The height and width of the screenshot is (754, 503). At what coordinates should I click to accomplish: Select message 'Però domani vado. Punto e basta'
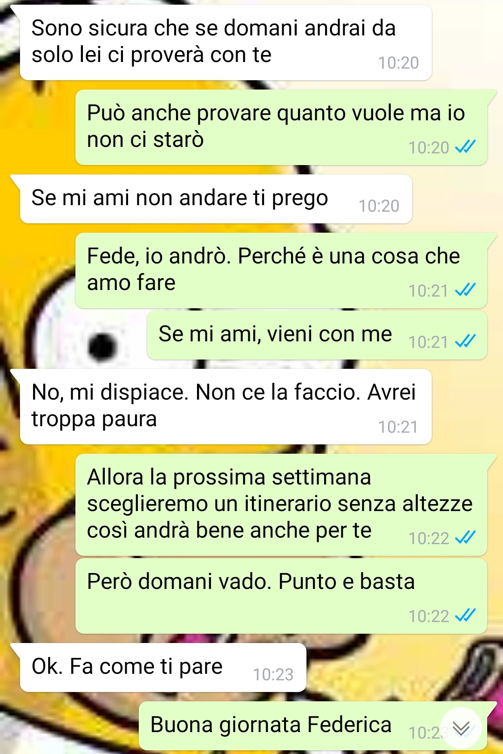[281, 596]
